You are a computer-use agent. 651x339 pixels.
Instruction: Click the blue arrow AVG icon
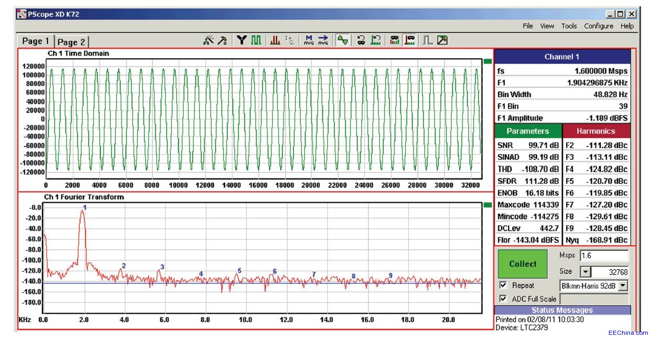[323, 40]
